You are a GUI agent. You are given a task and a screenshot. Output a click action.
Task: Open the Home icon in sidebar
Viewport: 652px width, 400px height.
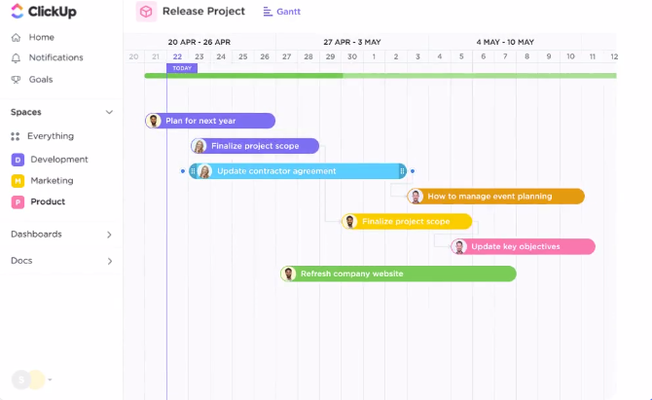[x=16, y=37]
